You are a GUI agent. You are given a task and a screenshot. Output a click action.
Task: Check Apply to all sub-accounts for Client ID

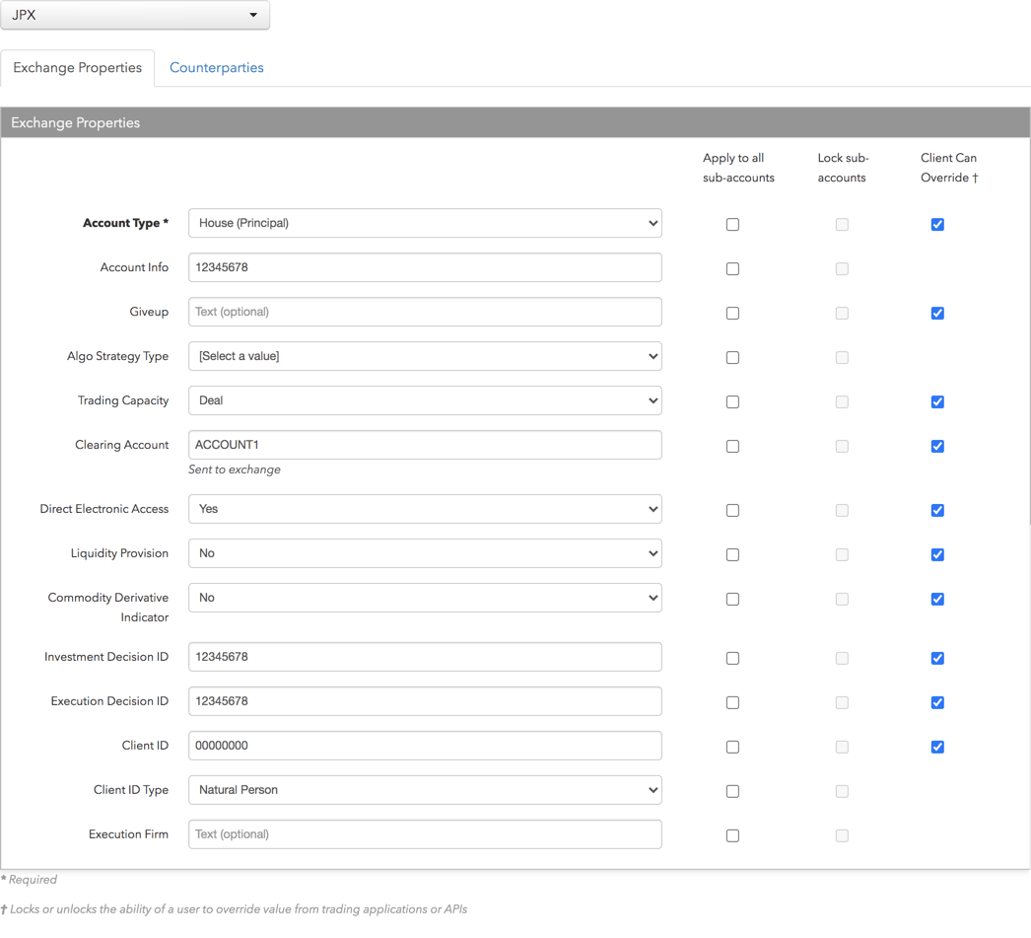[732, 747]
